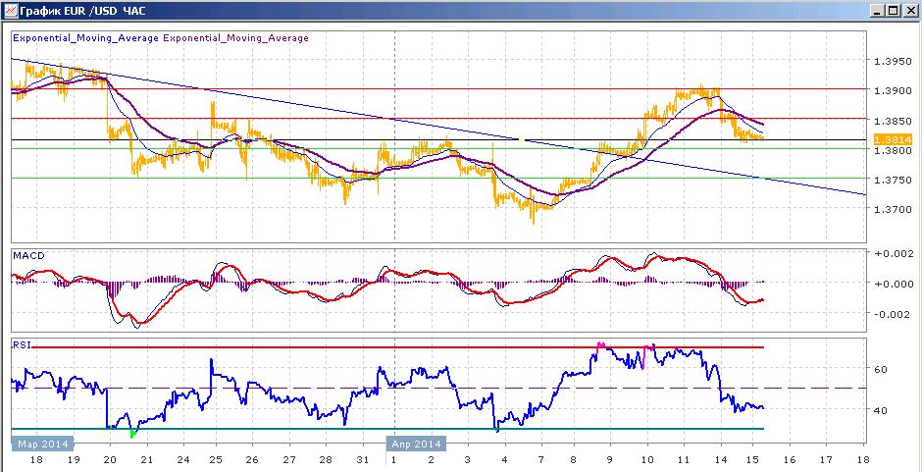This screenshot has height=472, width=922.
Task: Select date 16 on the time axis
Action: pos(790,460)
